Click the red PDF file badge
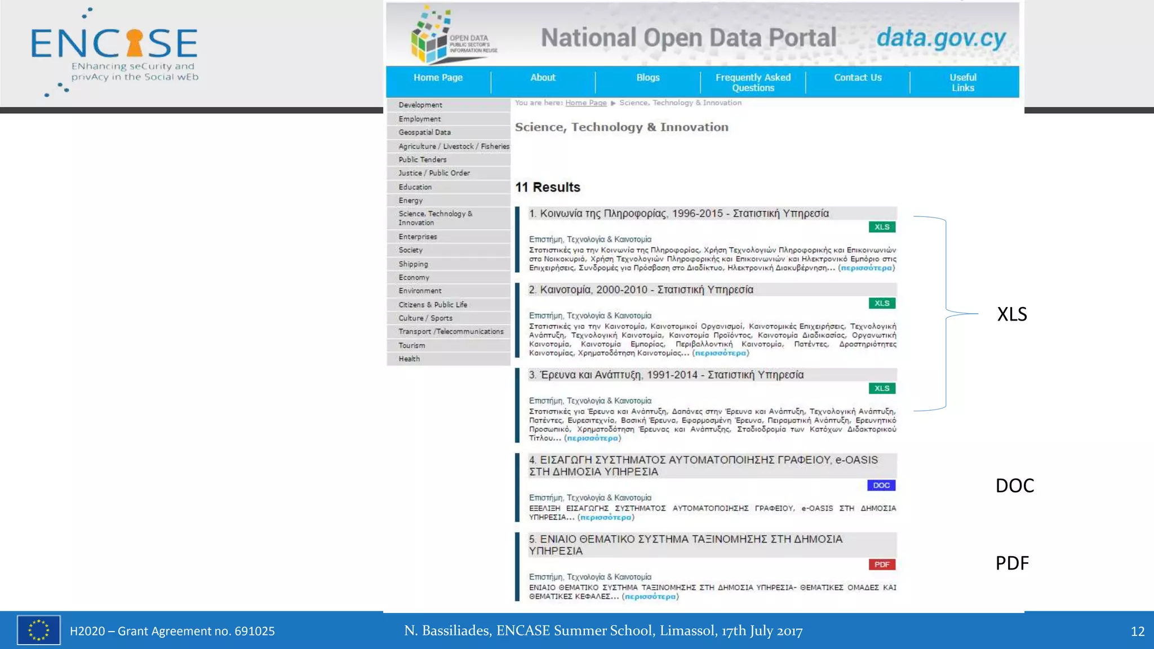 pos(882,564)
